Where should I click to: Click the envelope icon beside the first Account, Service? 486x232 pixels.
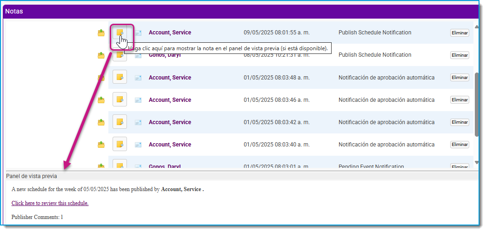[x=138, y=33]
